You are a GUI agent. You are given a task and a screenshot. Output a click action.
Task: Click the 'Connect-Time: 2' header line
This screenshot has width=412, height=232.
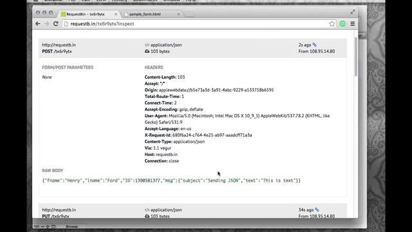(160, 103)
